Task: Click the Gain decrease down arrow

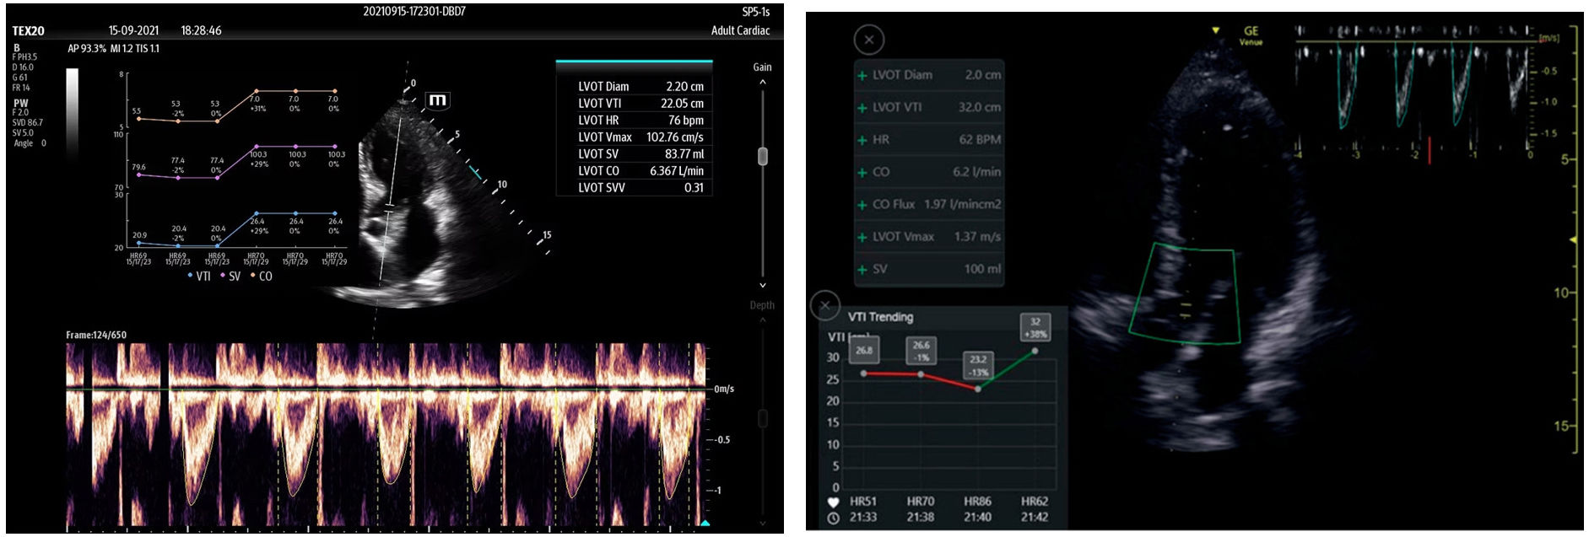Action: point(762,286)
